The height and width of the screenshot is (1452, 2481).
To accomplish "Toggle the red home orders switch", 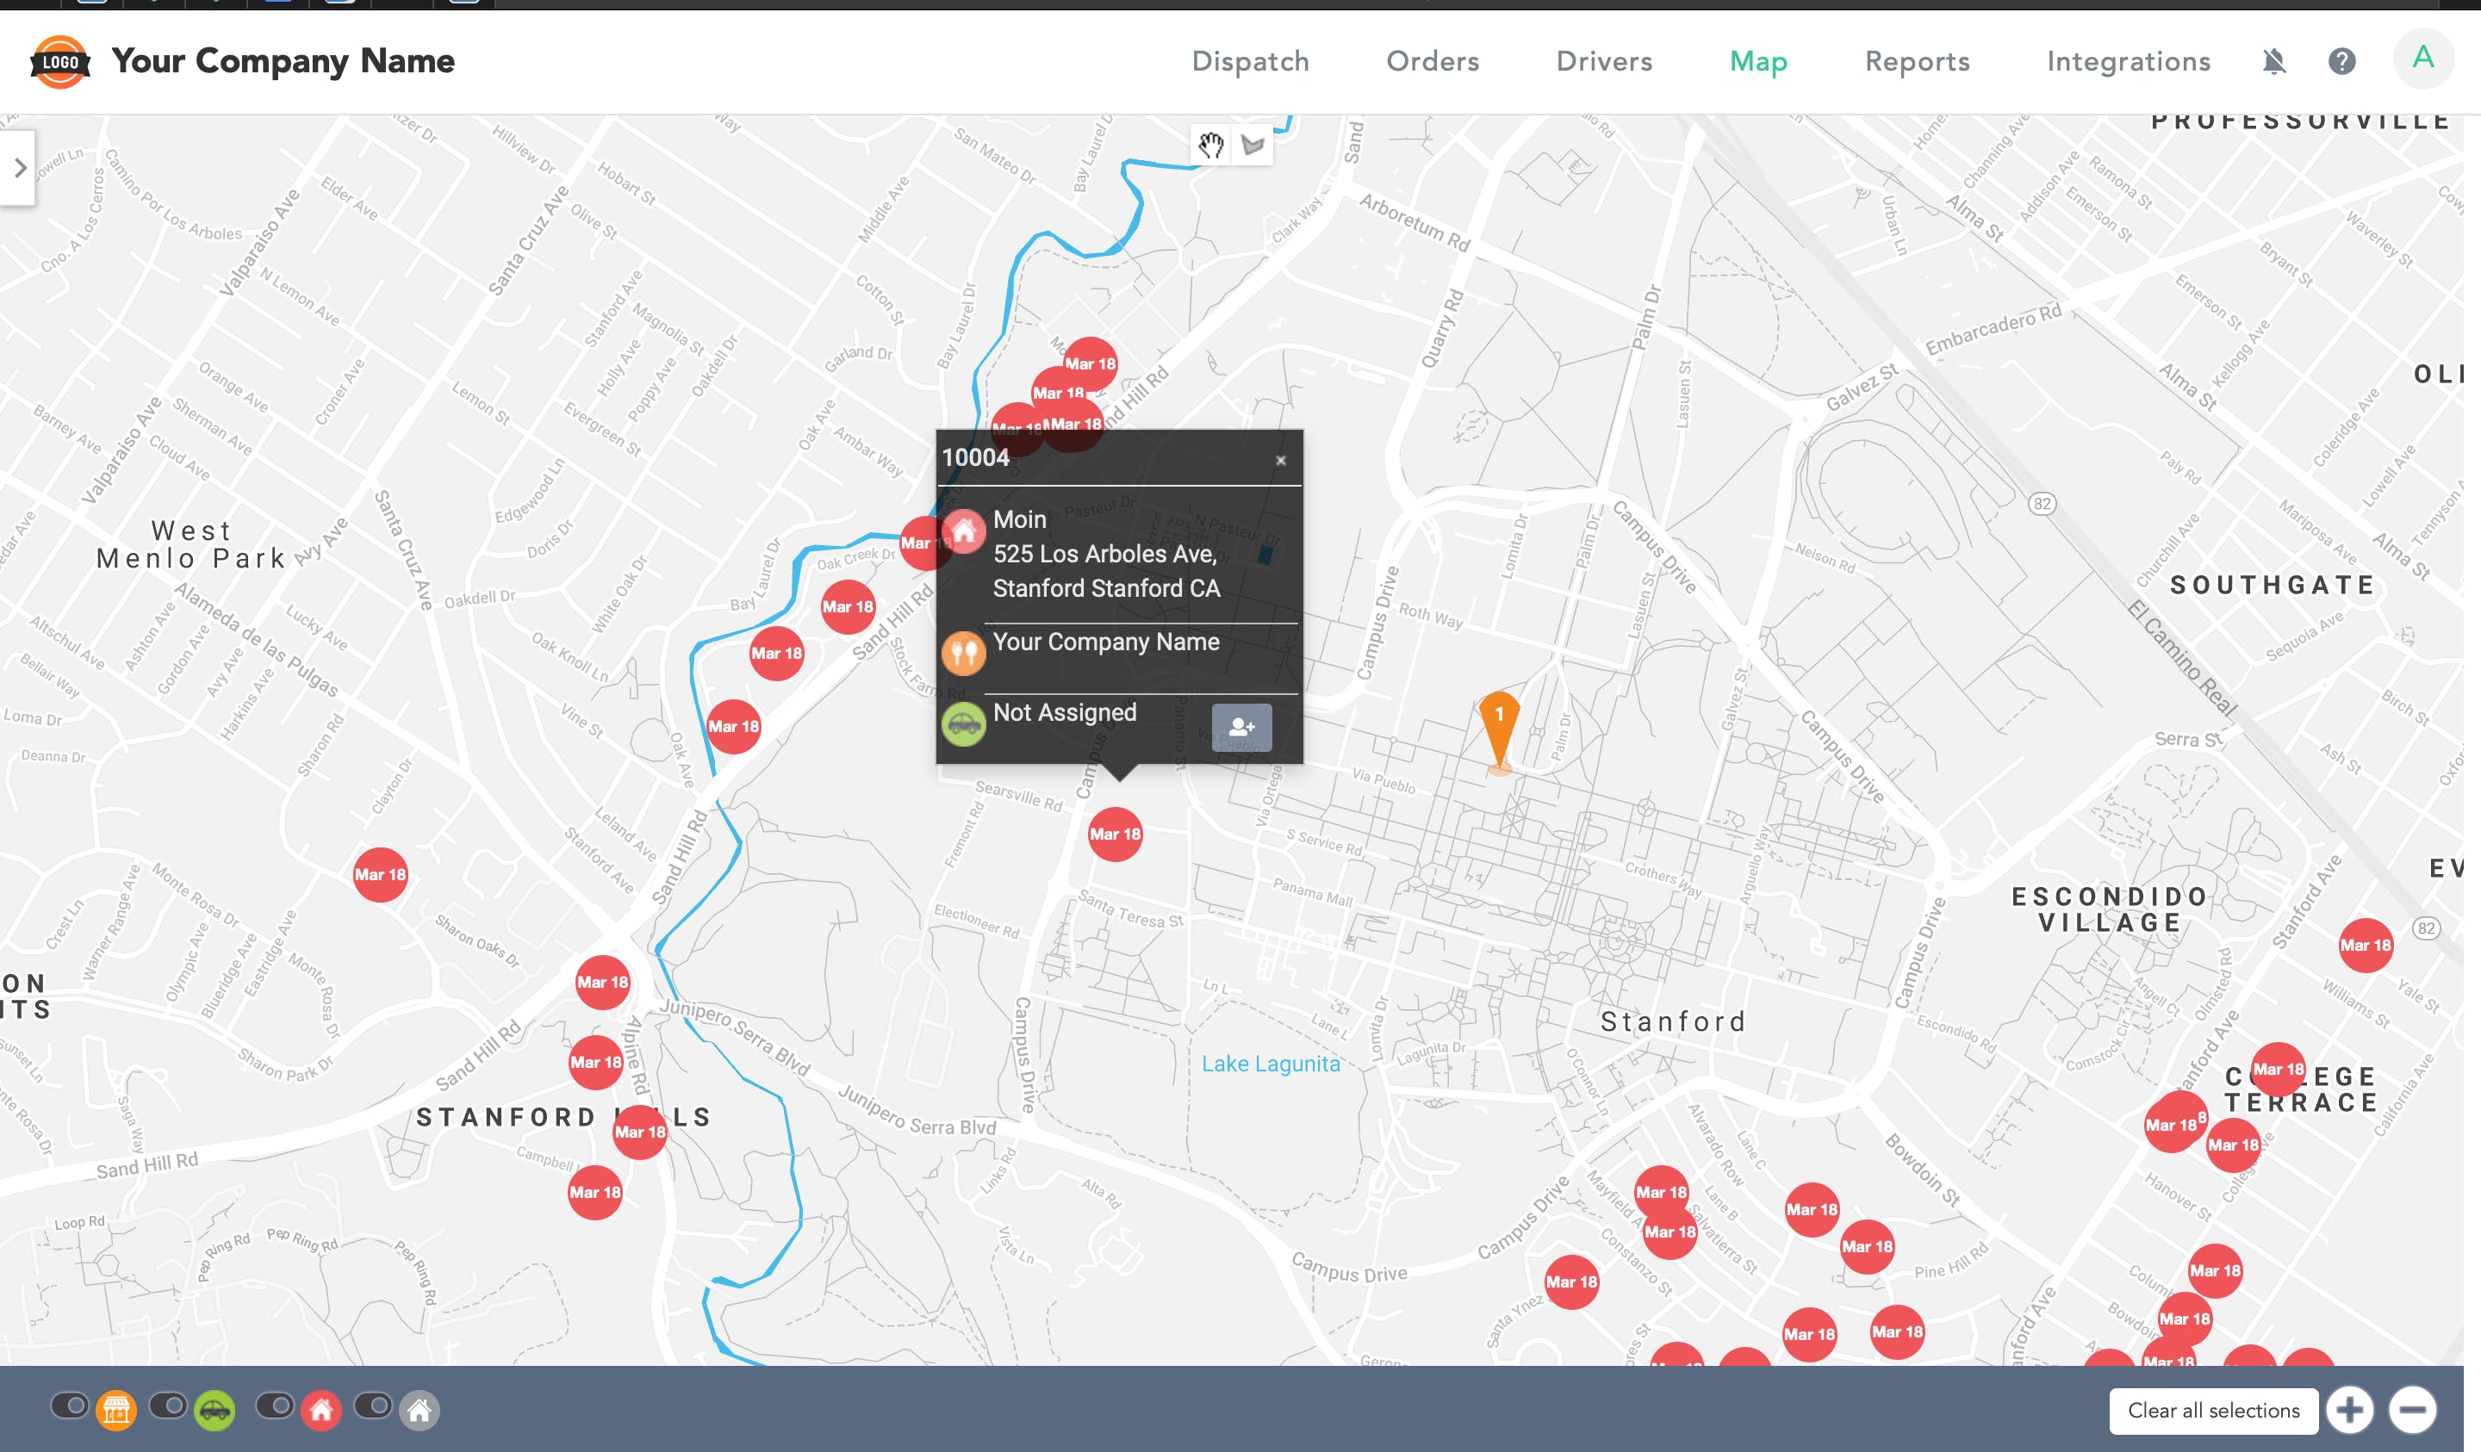I will 275,1405.
